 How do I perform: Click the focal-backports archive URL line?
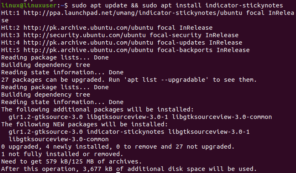pos(125,50)
